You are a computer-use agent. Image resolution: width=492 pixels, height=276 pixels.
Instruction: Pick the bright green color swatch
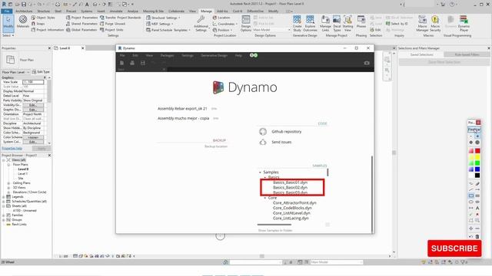coord(477,163)
